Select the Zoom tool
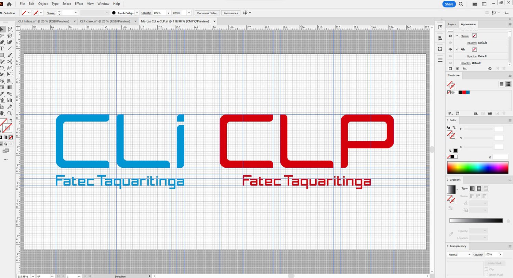 pyautogui.click(x=10, y=113)
